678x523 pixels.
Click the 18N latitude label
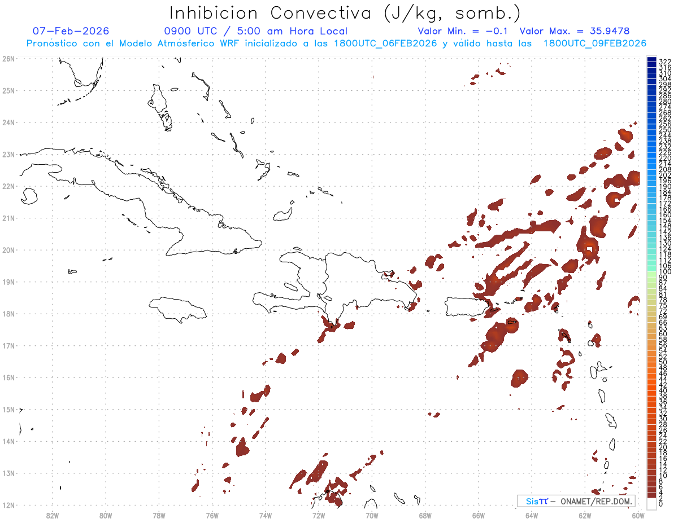point(9,314)
